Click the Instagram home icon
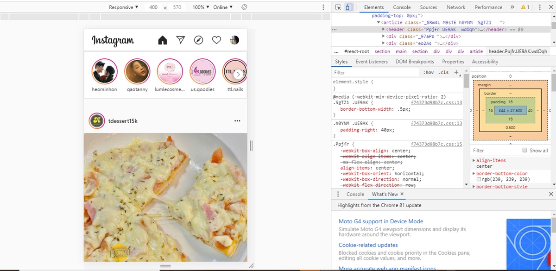Viewport: 556px width, 271px height. click(162, 40)
